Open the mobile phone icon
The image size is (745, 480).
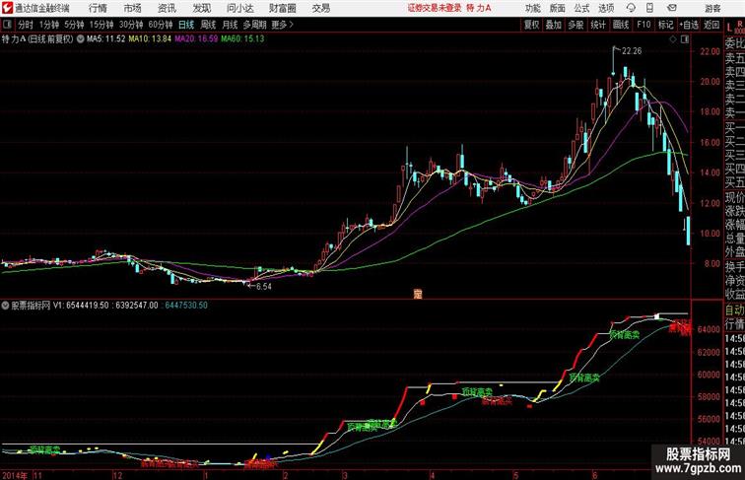[x=650, y=8]
